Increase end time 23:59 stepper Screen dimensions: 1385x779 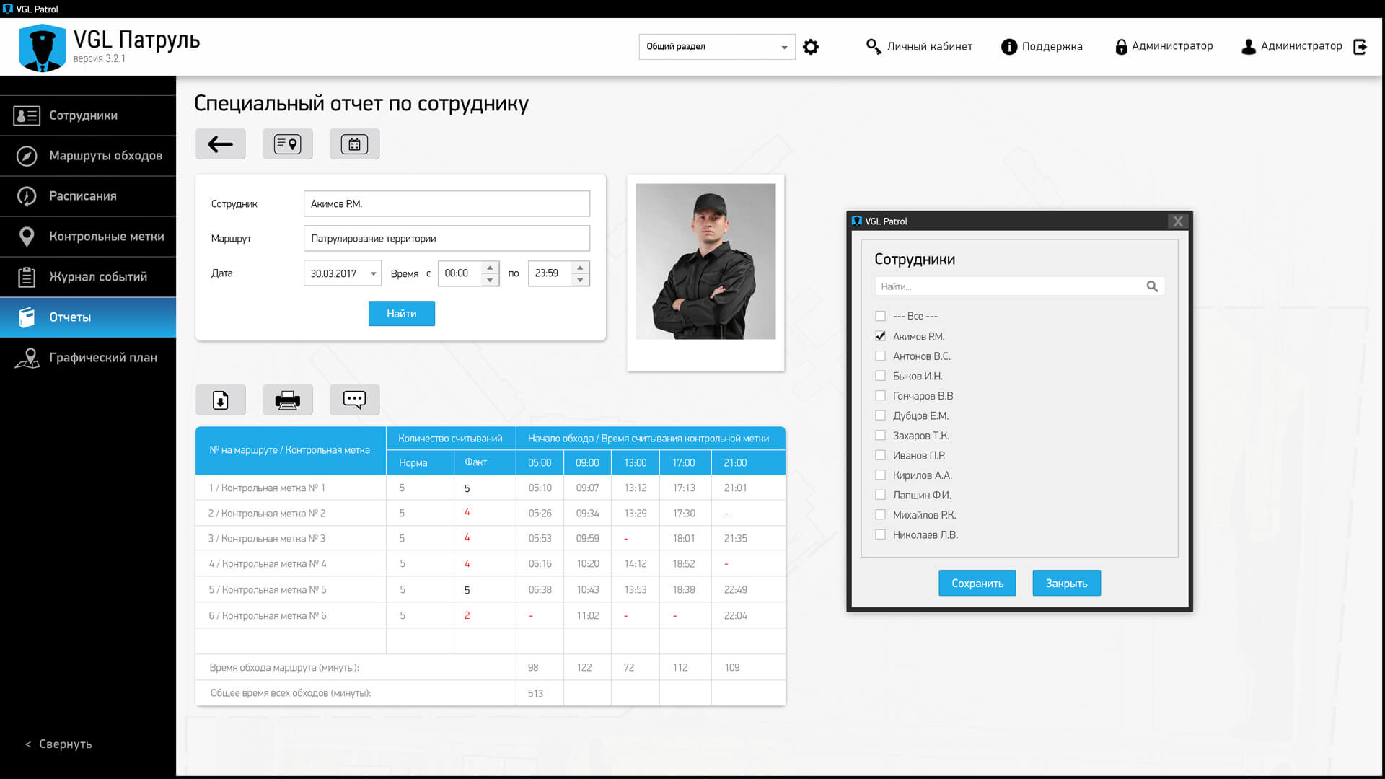[580, 268]
